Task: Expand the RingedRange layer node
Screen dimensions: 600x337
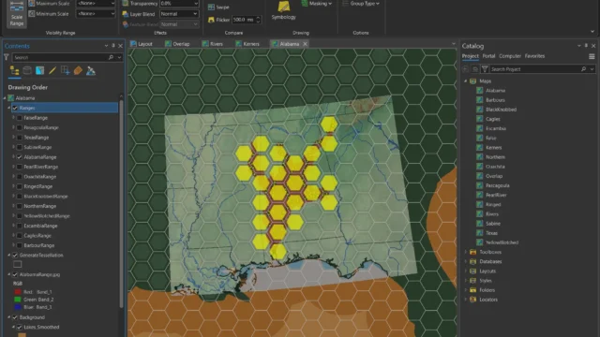Action: tap(13, 186)
